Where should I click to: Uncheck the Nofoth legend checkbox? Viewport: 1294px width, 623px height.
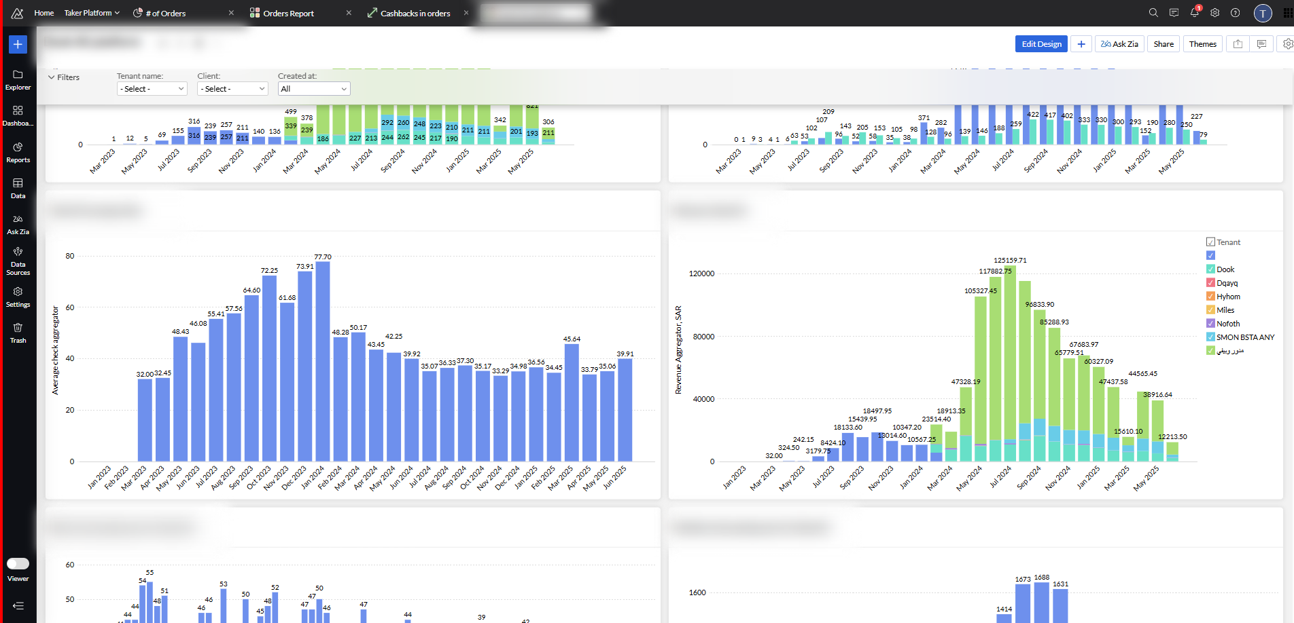(1210, 324)
